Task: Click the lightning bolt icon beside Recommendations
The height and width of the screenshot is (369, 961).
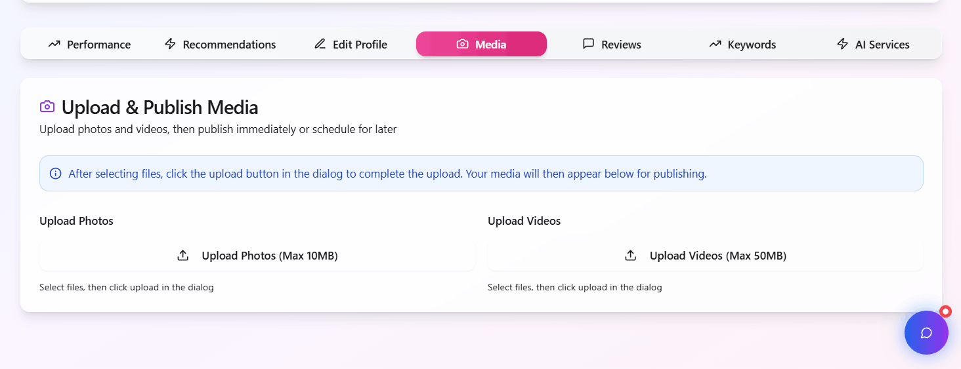Action: click(x=170, y=45)
